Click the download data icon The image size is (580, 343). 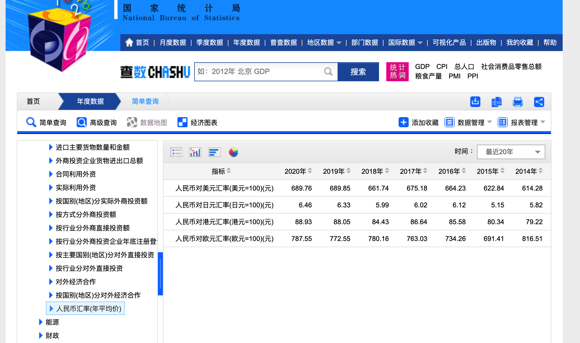click(475, 101)
